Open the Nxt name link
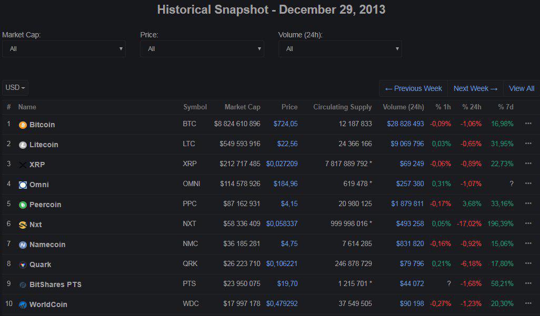This screenshot has width=540, height=316. click(35, 225)
